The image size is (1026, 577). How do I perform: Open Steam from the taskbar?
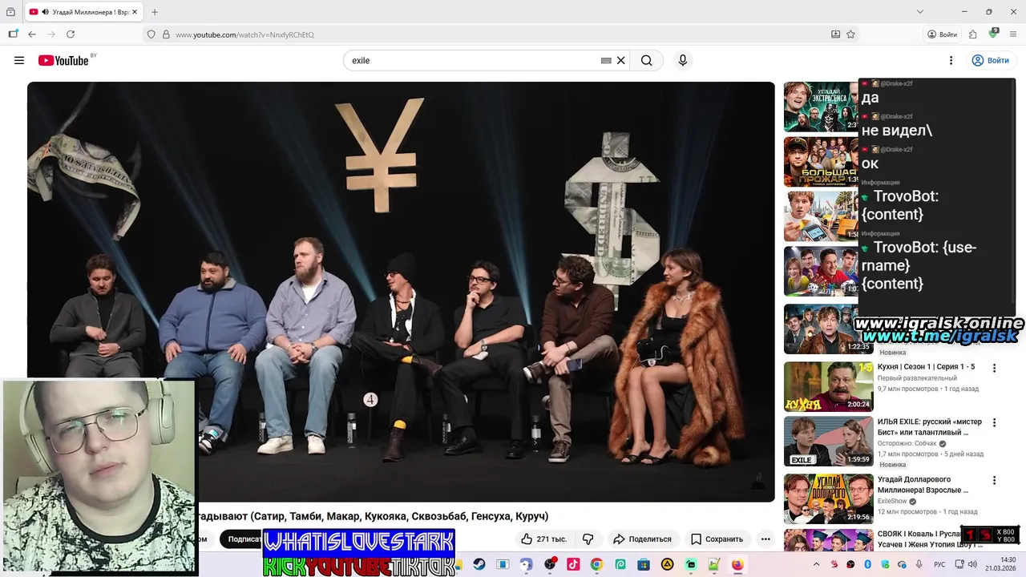pos(479,564)
